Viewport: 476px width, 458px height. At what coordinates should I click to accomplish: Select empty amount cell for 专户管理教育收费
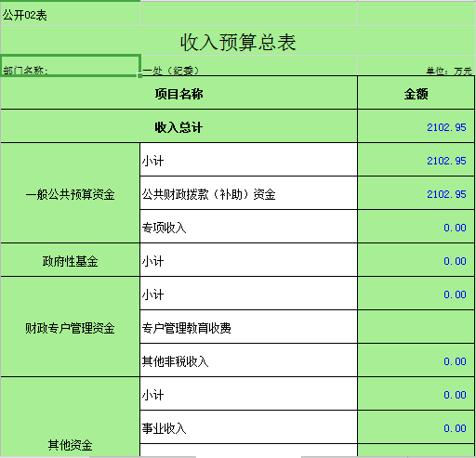coord(416,327)
